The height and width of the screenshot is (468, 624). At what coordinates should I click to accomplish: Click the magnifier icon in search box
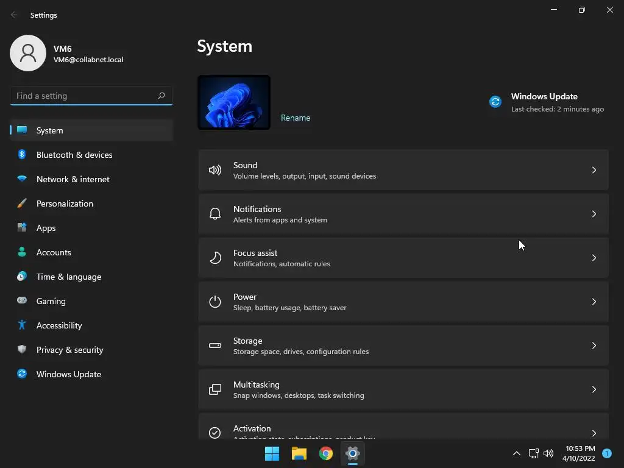(161, 96)
